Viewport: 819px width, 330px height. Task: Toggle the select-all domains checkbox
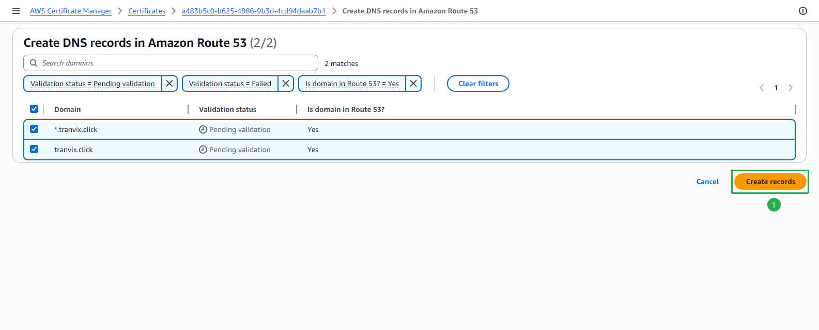click(x=34, y=109)
